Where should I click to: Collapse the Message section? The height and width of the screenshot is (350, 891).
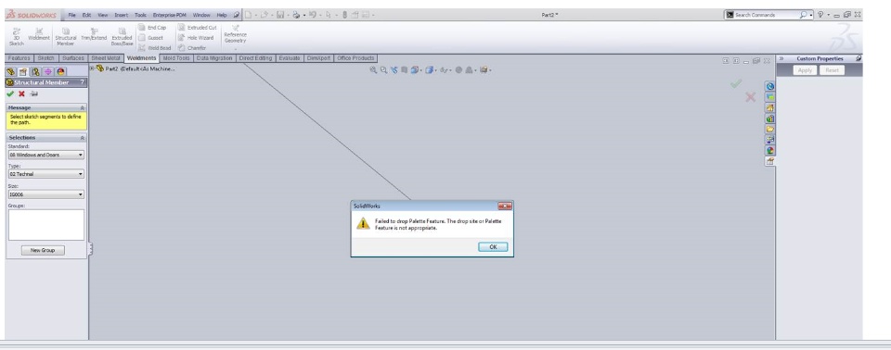pyautogui.click(x=82, y=107)
